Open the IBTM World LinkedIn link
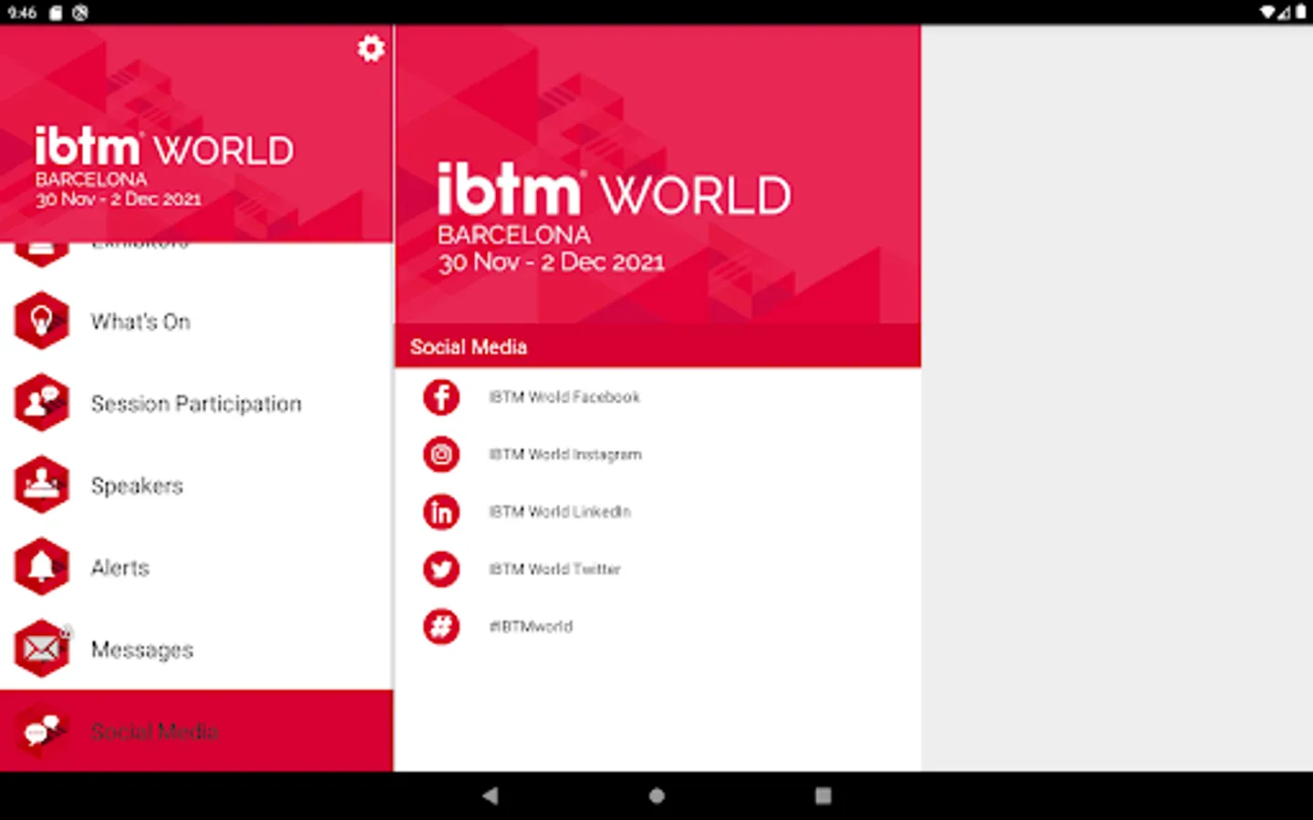 pyautogui.click(x=657, y=512)
